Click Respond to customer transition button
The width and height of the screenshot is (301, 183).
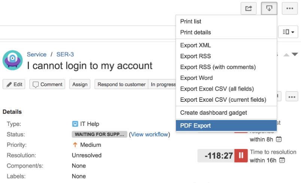[121, 84]
